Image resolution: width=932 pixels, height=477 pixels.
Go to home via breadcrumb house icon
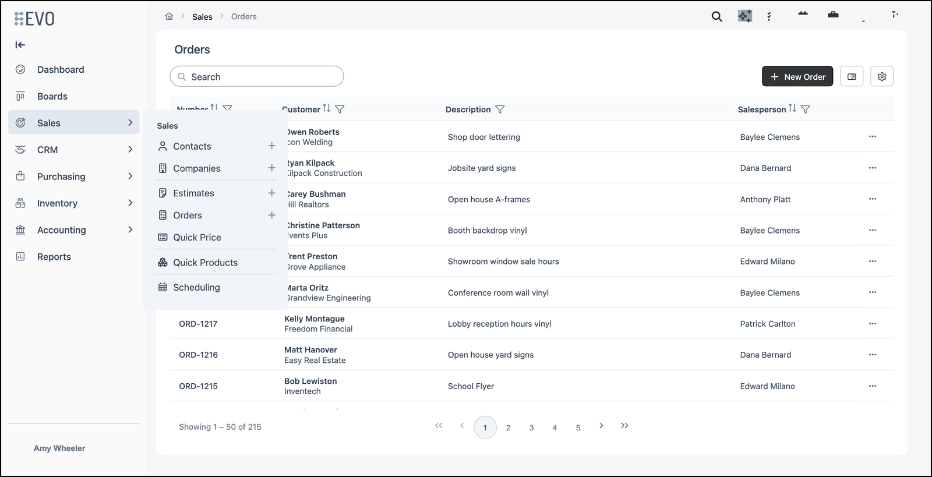point(169,16)
